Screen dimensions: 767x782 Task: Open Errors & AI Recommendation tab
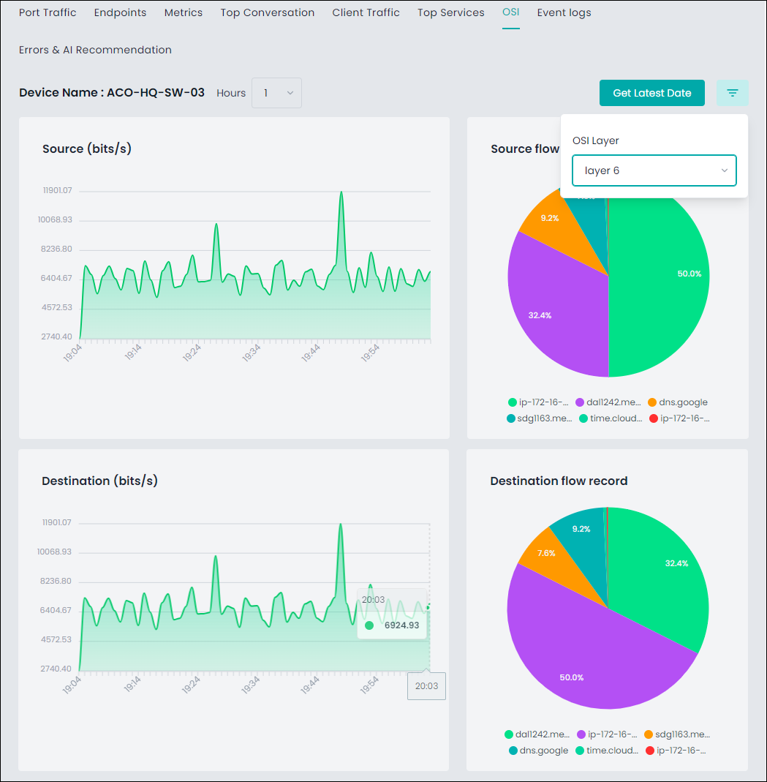pos(95,50)
